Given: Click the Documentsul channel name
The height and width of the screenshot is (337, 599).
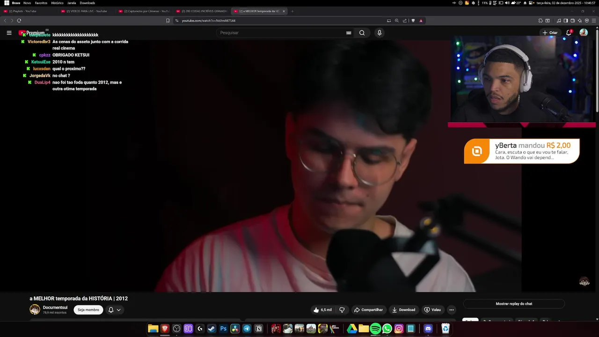Looking at the screenshot, I should point(55,308).
